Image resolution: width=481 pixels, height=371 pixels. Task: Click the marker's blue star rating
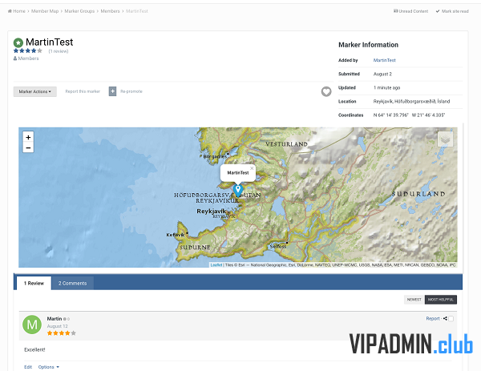(27, 51)
